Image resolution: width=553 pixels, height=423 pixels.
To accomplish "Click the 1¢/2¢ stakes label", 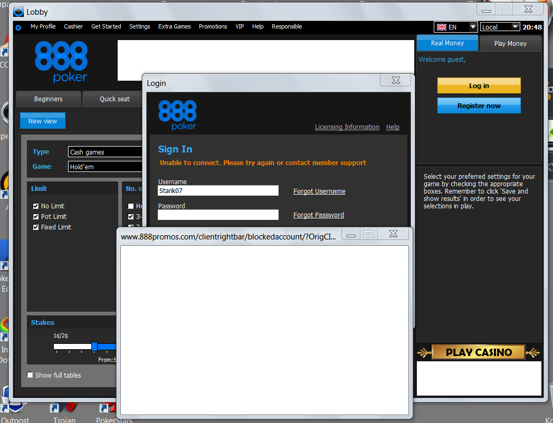I will click(x=61, y=335).
